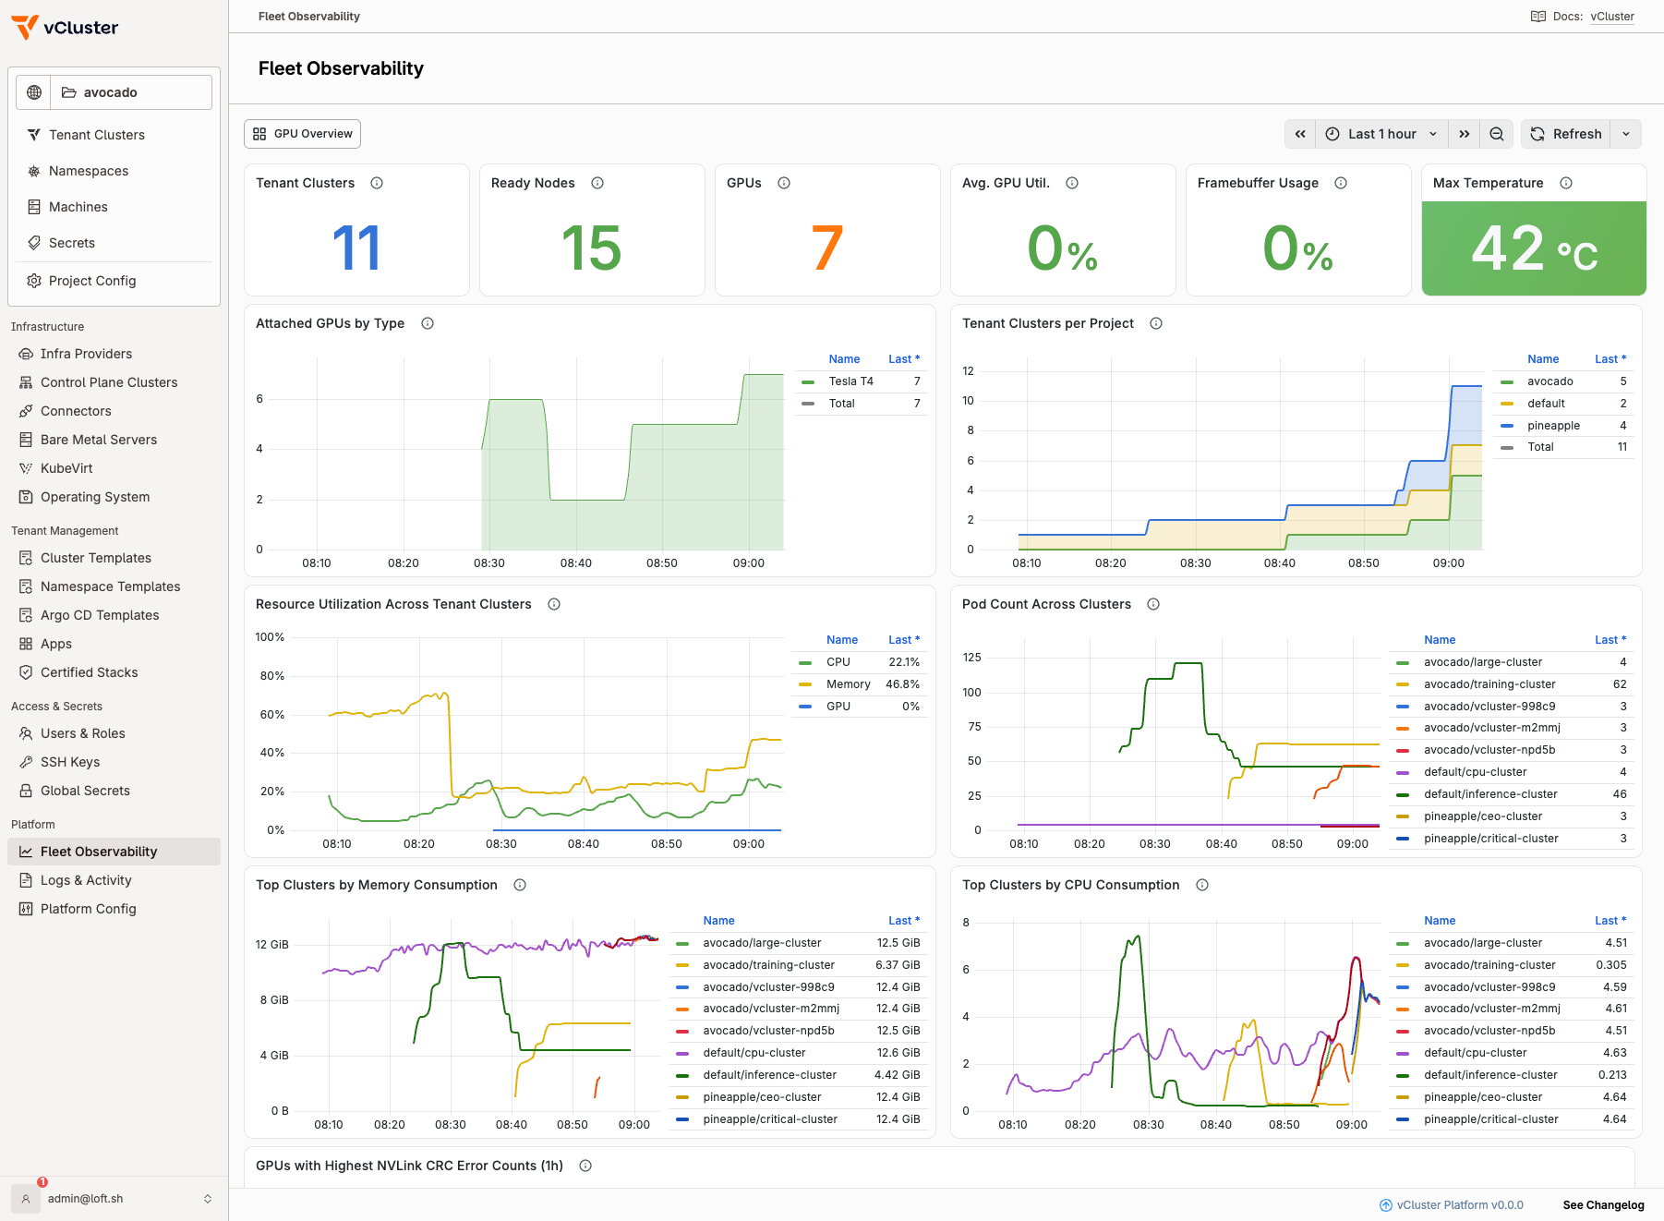
Task: Click info icon beside Pod Count Across Clusters
Action: pyautogui.click(x=1153, y=604)
